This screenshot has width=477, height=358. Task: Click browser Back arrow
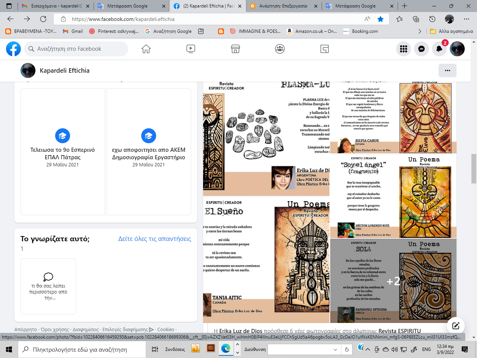[10, 19]
